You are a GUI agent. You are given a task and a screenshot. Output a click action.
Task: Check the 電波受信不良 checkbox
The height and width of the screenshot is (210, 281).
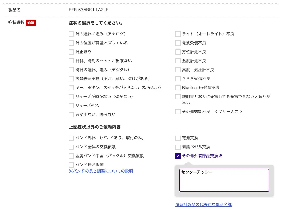(178, 43)
